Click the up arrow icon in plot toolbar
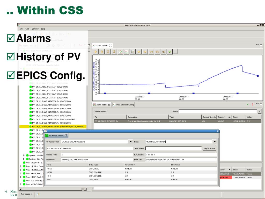This screenshot has height=199, width=265. tap(96, 52)
